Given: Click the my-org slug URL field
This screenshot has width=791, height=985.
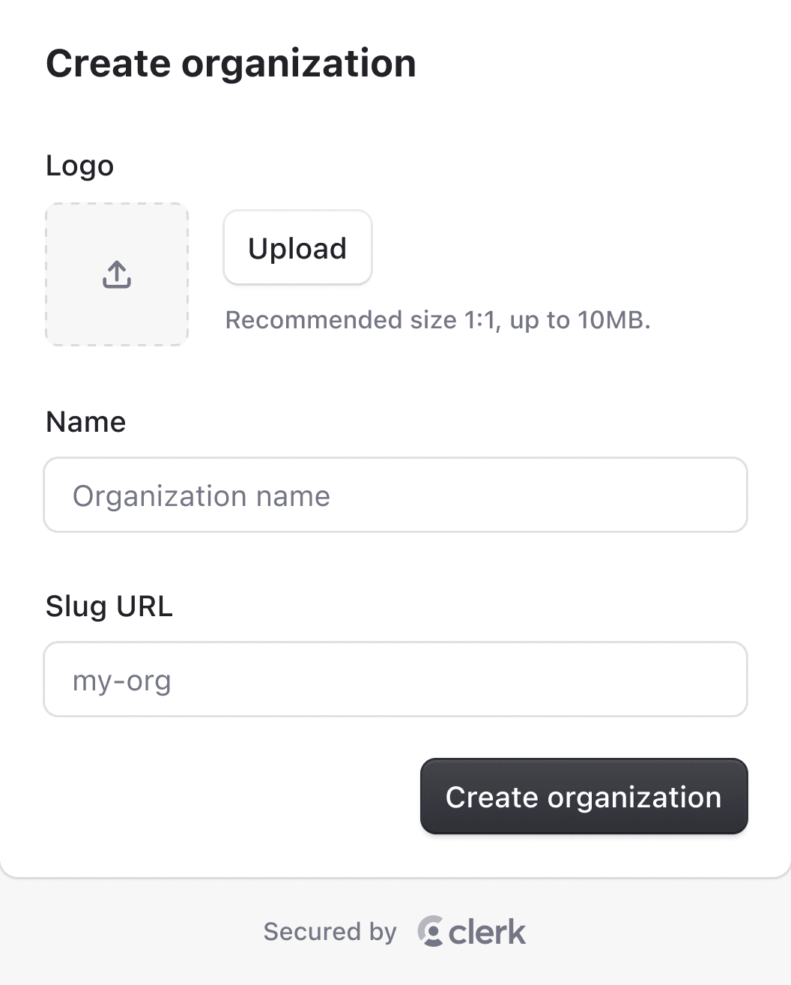Looking at the screenshot, I should tap(395, 679).
